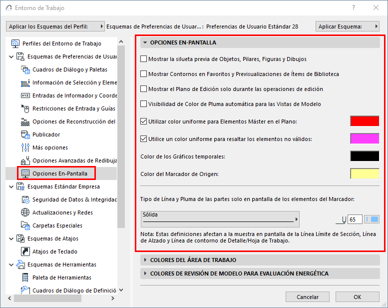The width and height of the screenshot is (388, 308).
Task: Click the Más opciones sliders icon
Action: 25,147
